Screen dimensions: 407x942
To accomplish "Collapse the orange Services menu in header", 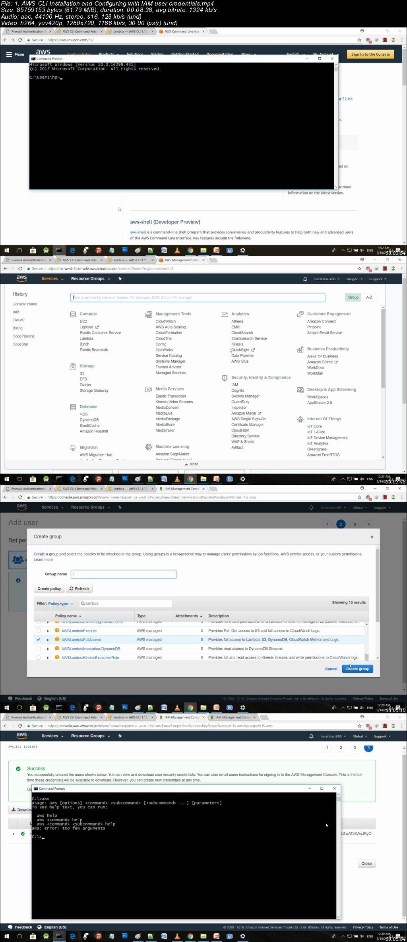I will pyautogui.click(x=52, y=279).
